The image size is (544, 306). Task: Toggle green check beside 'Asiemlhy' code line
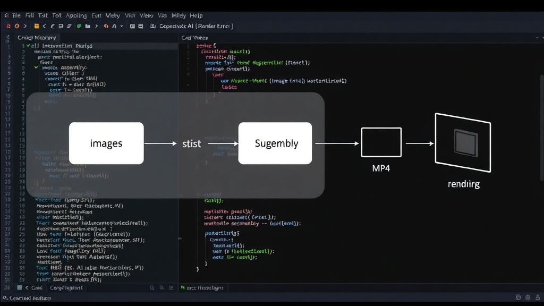tap(37, 67)
